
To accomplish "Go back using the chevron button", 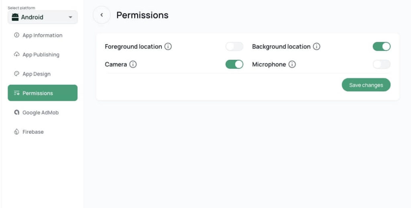I will pyautogui.click(x=102, y=15).
